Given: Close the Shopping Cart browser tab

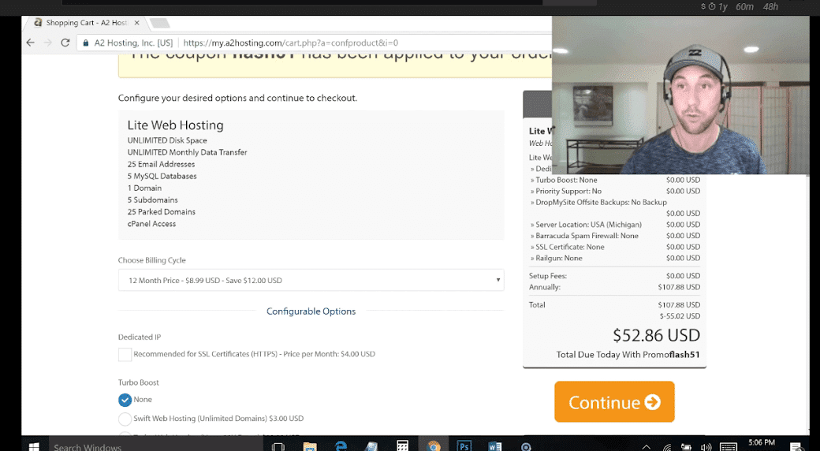Looking at the screenshot, I should pos(137,23).
